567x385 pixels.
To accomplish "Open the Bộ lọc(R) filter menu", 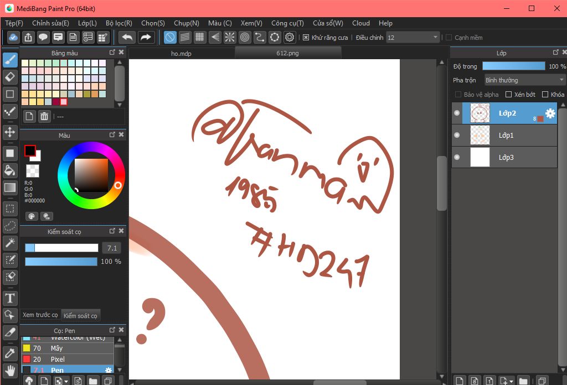I will point(119,23).
